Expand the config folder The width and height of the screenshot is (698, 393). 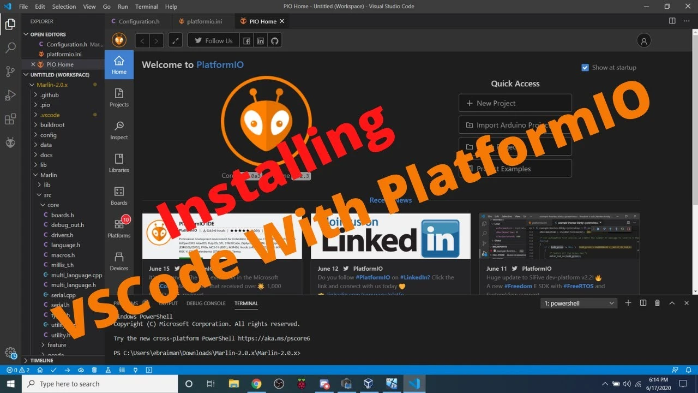coord(49,135)
